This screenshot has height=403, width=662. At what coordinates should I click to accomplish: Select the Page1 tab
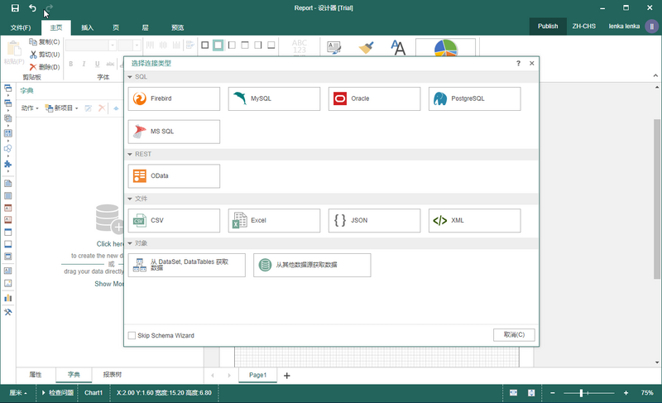(x=257, y=375)
